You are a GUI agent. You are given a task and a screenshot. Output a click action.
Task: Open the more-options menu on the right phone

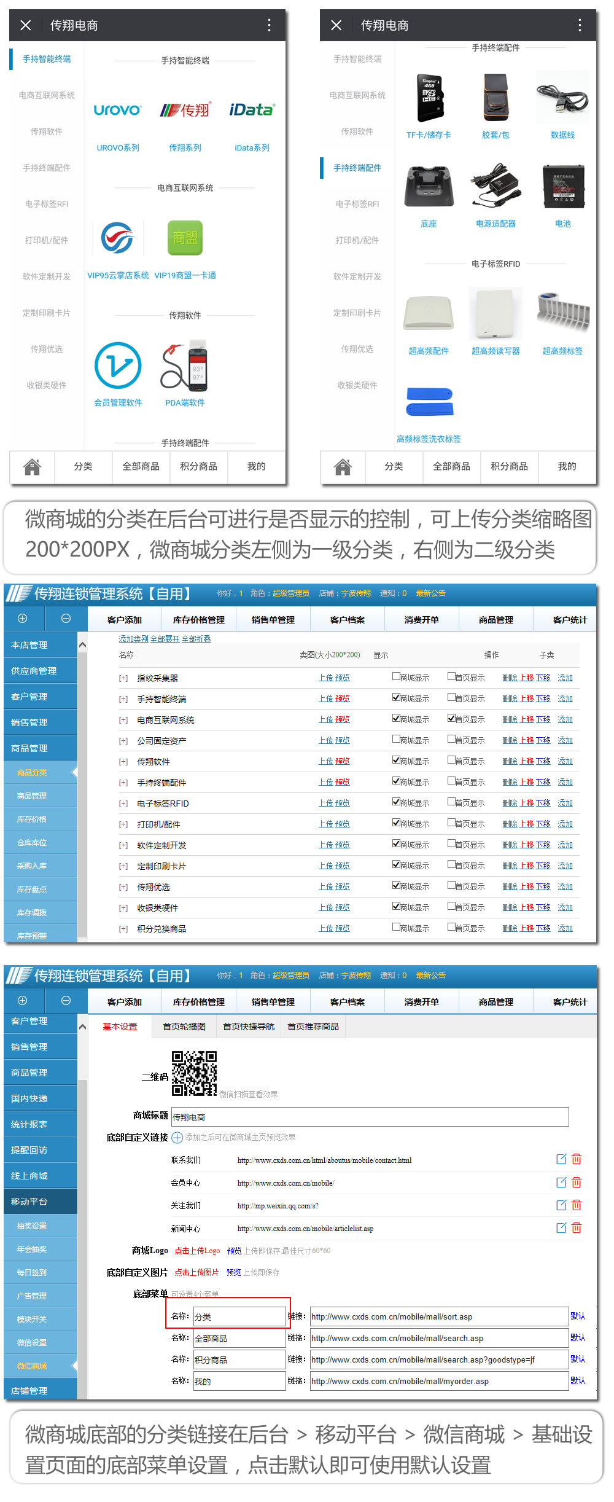coord(580,25)
